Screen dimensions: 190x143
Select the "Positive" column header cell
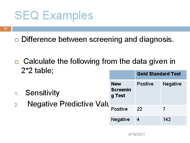point(145,84)
